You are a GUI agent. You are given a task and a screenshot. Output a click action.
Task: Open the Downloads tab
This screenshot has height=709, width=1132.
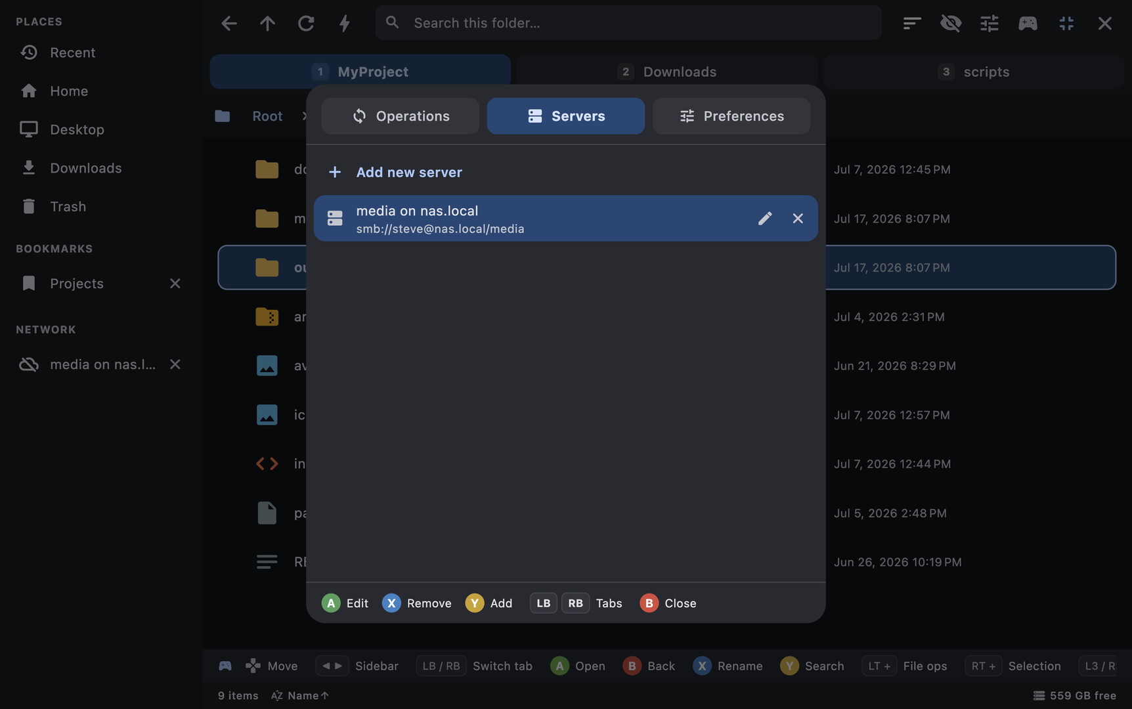[x=666, y=72]
